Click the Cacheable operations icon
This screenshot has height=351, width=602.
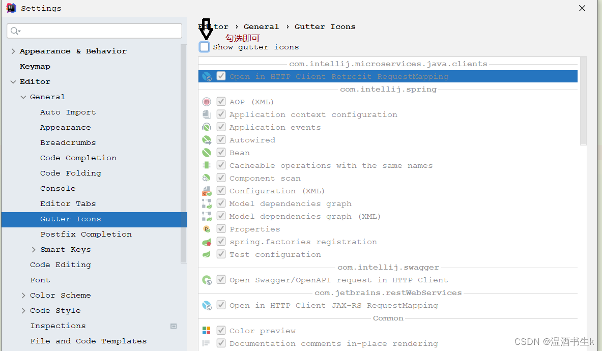tap(207, 165)
